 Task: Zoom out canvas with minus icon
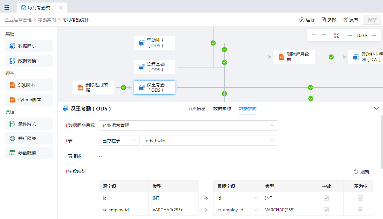click(x=350, y=35)
